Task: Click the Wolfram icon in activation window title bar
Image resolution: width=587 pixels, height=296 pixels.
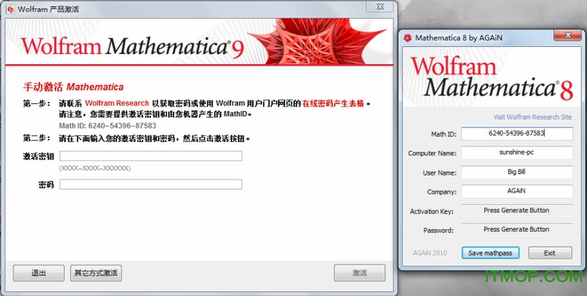Action: (x=10, y=9)
